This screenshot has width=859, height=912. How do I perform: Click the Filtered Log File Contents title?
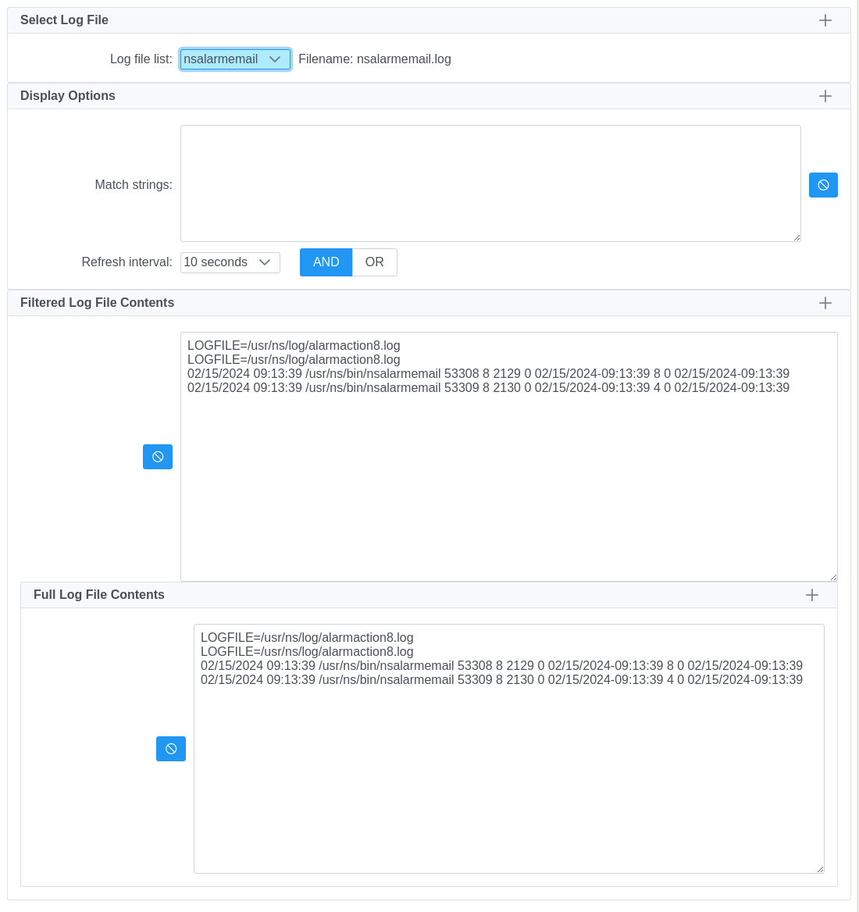(x=97, y=303)
